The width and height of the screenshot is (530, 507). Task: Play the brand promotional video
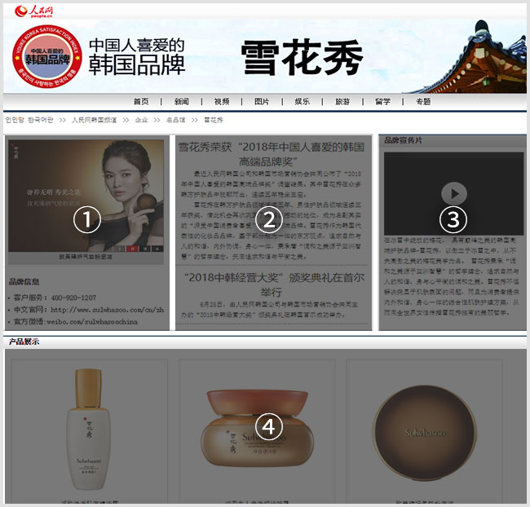pyautogui.click(x=454, y=194)
